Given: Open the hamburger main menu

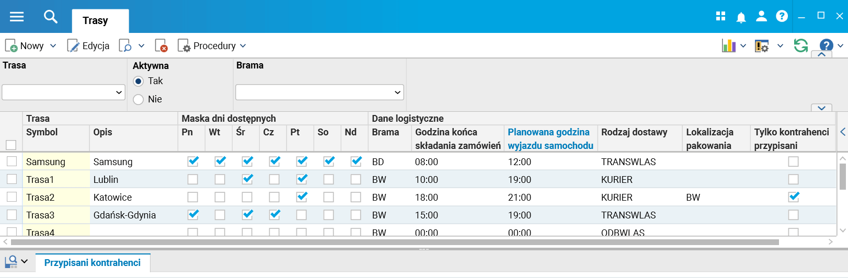Looking at the screenshot, I should click(17, 17).
